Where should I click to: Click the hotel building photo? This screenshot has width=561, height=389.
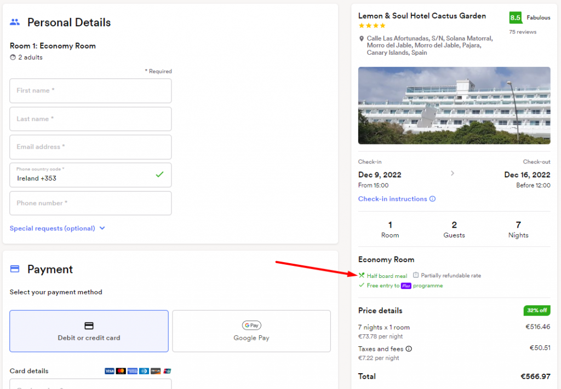(x=454, y=106)
